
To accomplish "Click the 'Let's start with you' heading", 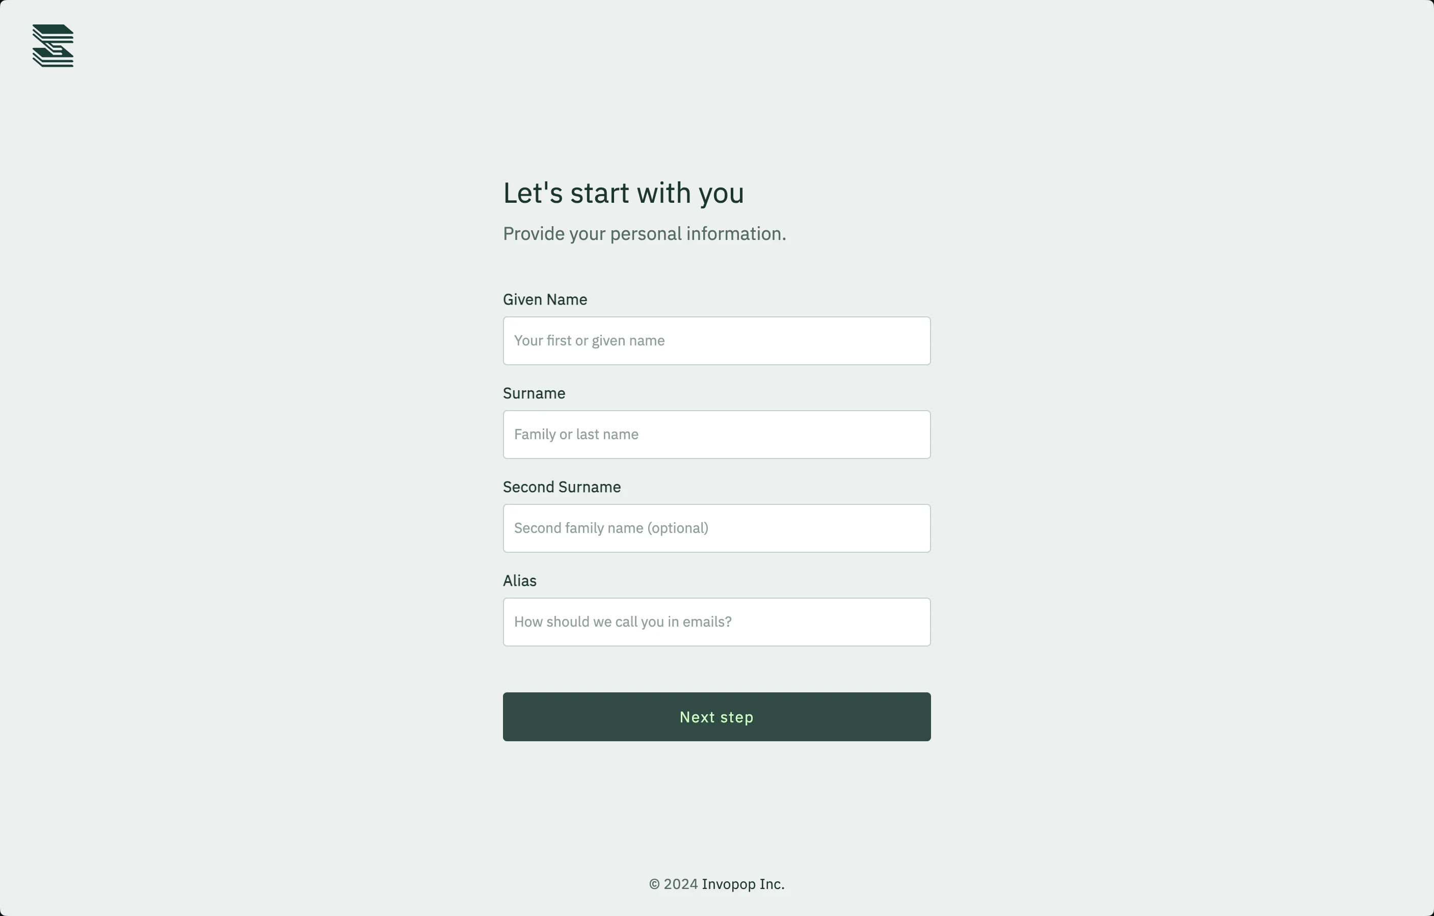I will 624,192.
